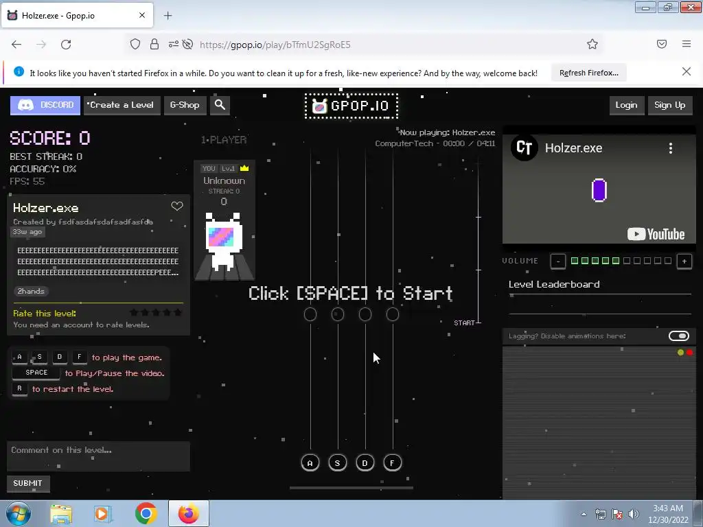703x527 pixels.
Task: Dismiss the Firefox notification bar
Action: click(x=687, y=71)
